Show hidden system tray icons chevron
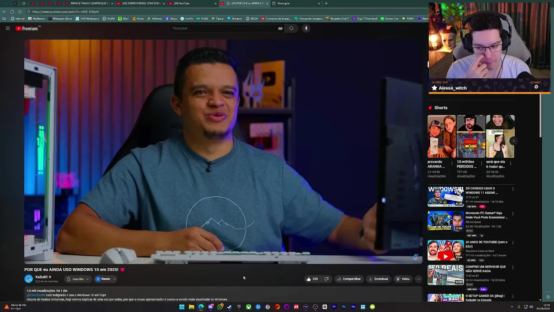Viewport: 554px width, 312px height. click(512, 307)
